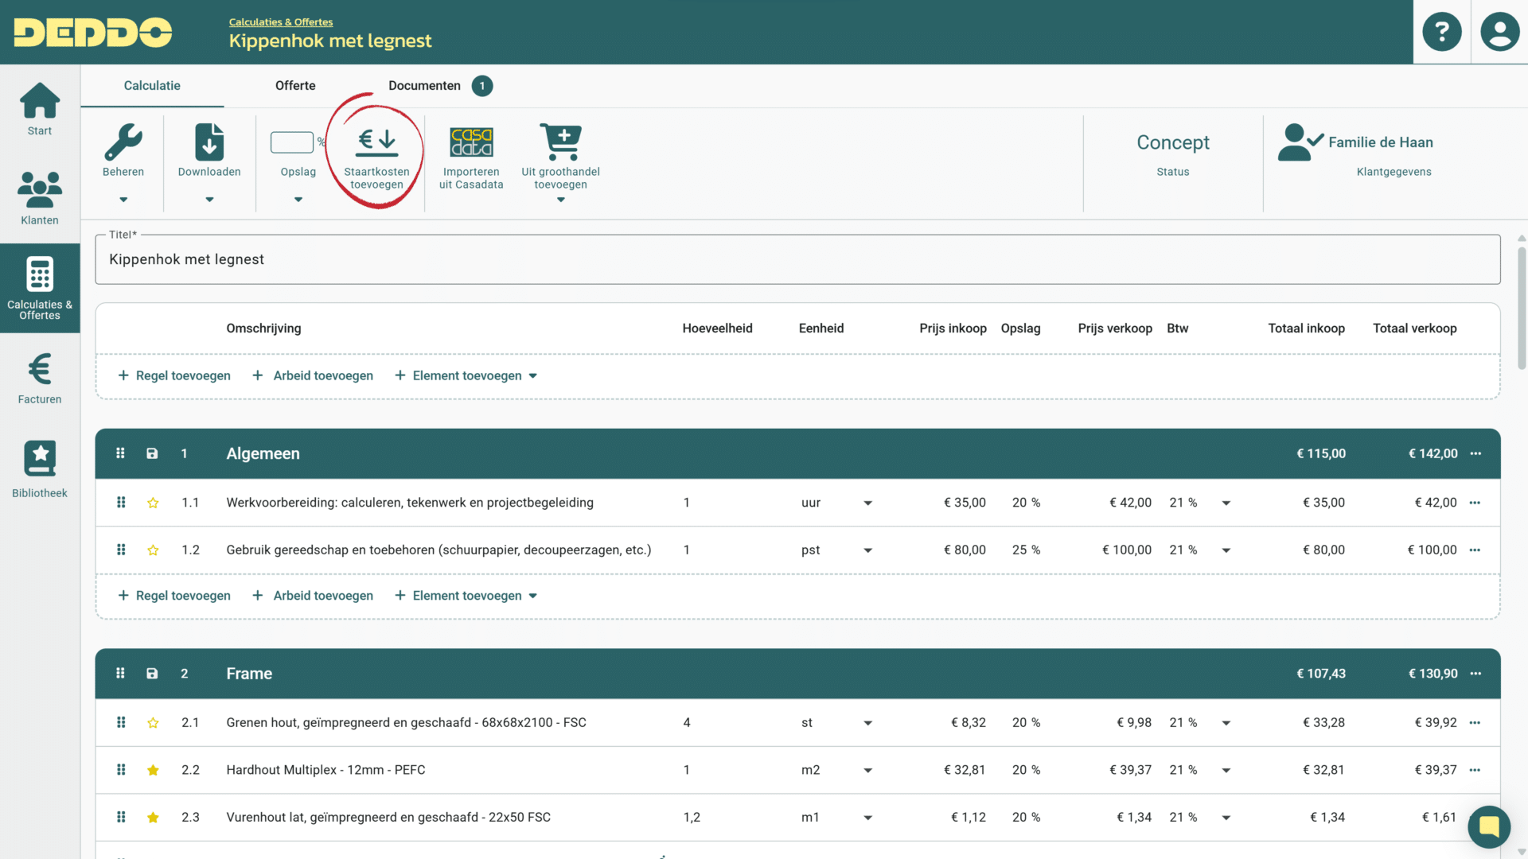Screen dimensions: 1528x859
Task: Open Btw dropdown for row 2.1
Action: point(1226,723)
